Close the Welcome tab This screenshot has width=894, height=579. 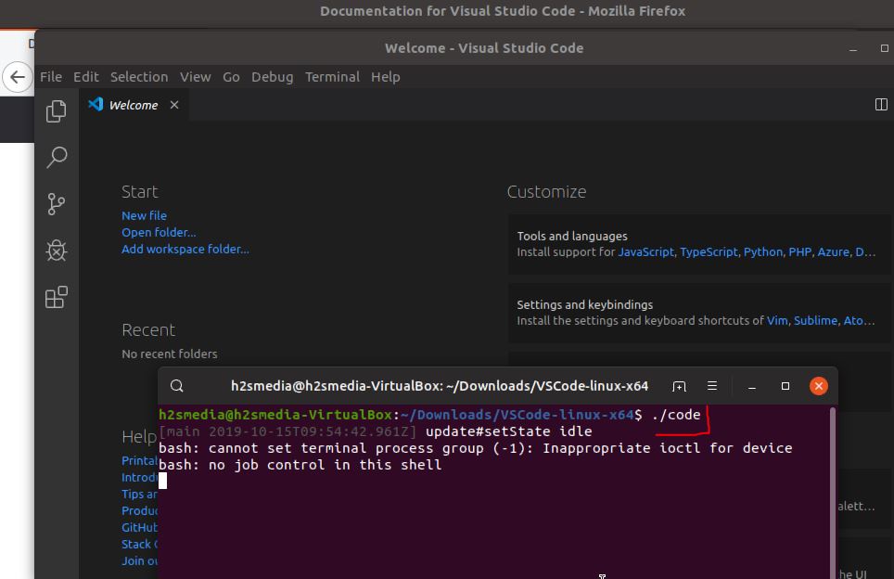pyautogui.click(x=174, y=105)
